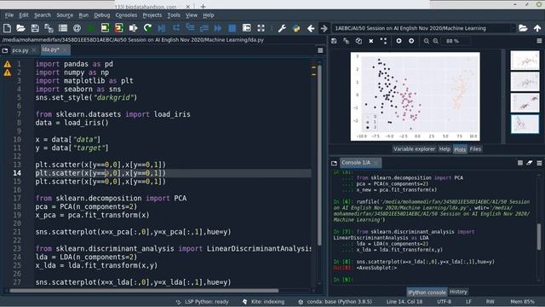Open the Source menu
Image resolution: width=545 pixels, height=307 pixels.
[65, 15]
